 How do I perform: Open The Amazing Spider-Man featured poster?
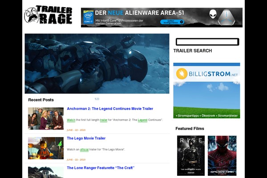click(x=222, y=155)
